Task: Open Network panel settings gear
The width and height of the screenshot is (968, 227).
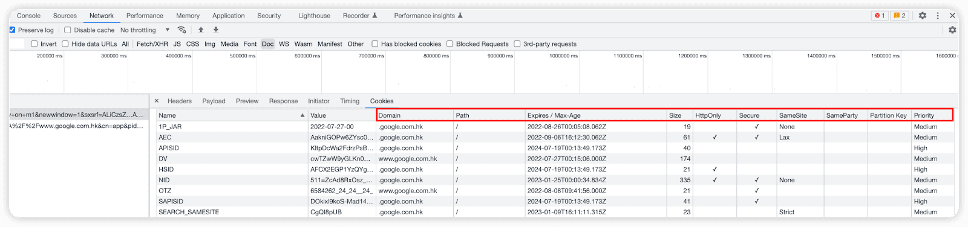Action: 952,30
